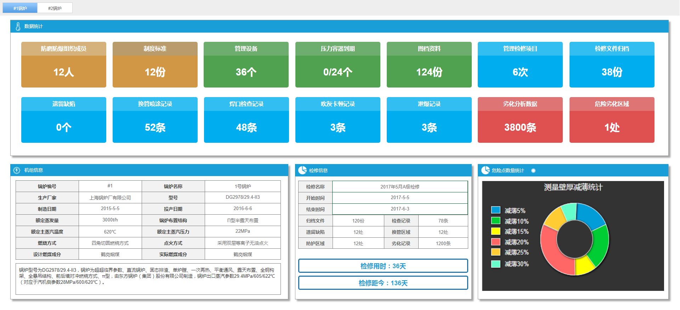The image size is (680, 310).
Task: Click the 锅炉名称 value 1号锅炉
Action: (243, 186)
